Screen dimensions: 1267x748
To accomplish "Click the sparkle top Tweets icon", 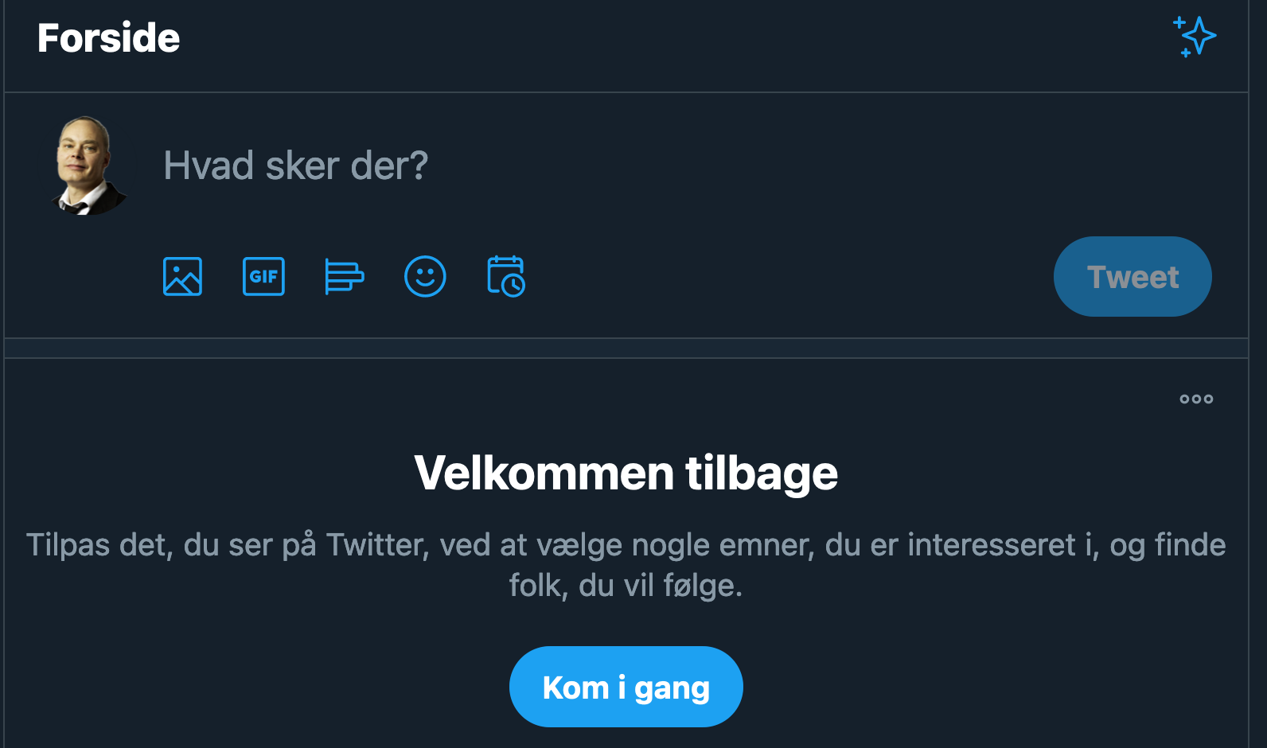I will pyautogui.click(x=1195, y=37).
